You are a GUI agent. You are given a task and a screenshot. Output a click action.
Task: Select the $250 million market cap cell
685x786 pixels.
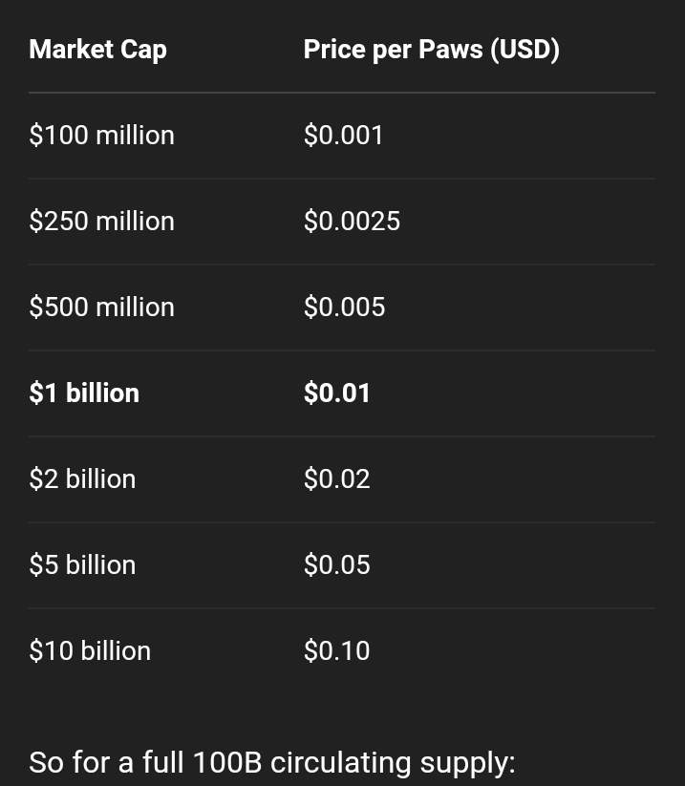click(x=102, y=221)
